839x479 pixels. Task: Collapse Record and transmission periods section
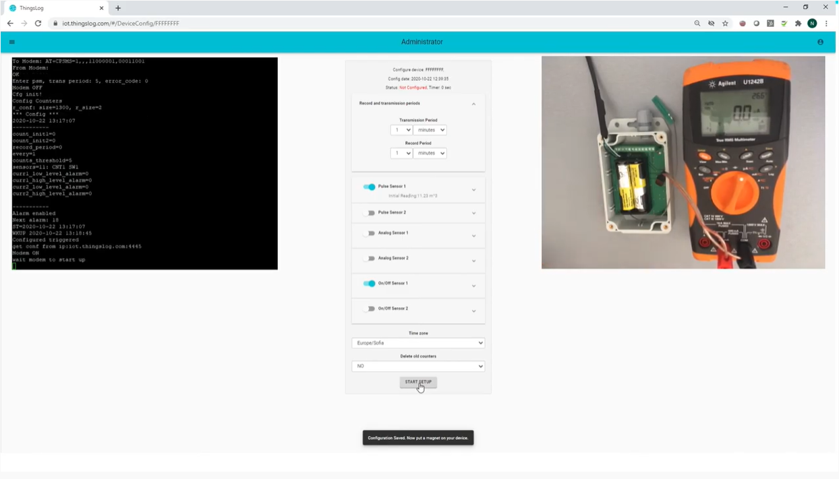473,104
